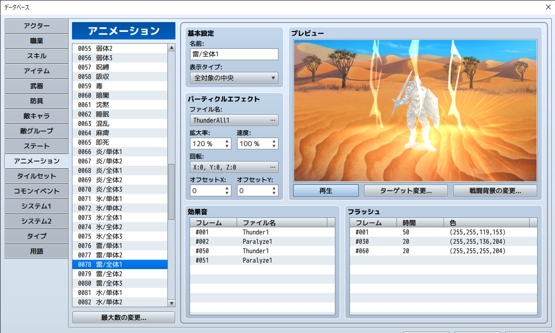The image size is (555, 333).
Task: Open the システム1 section
Action: (x=36, y=206)
